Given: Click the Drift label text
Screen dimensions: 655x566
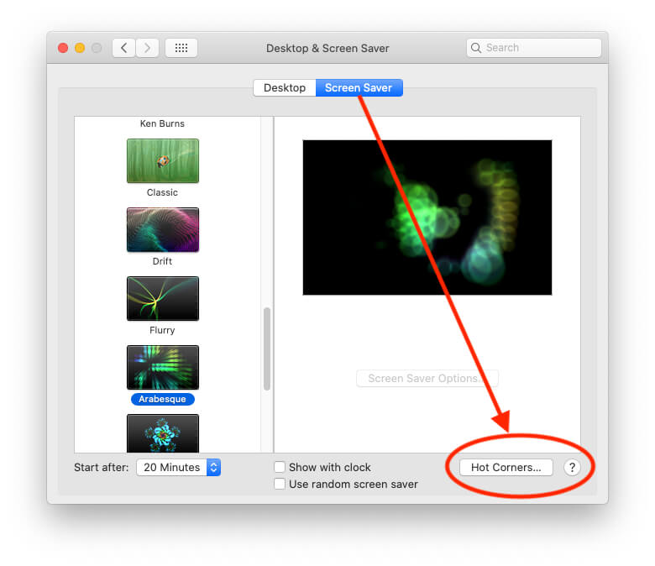Looking at the screenshot, I should (x=162, y=261).
